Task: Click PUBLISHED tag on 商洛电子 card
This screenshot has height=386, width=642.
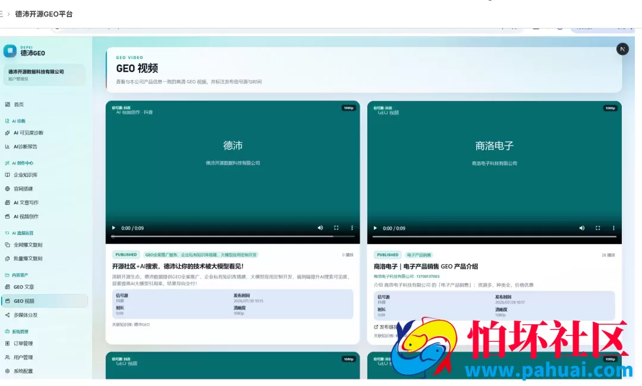Action: [388, 255]
